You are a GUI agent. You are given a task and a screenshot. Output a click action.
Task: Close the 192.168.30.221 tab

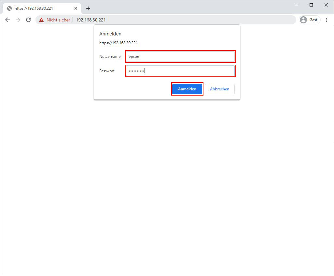76,8
